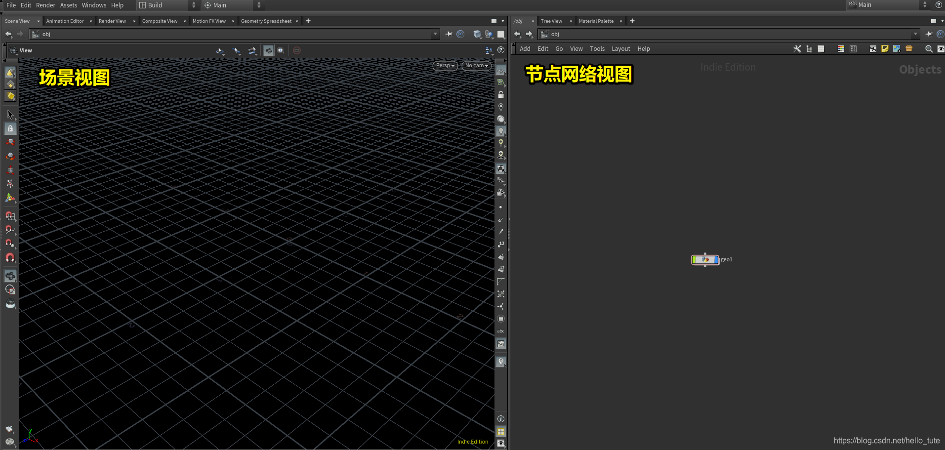This screenshot has width=945, height=450.
Task: Switch to the Tree View tab
Action: (551, 21)
